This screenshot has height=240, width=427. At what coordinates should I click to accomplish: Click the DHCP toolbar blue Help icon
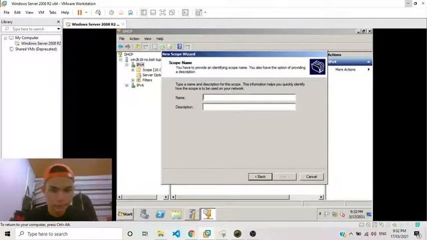[x=179, y=47]
